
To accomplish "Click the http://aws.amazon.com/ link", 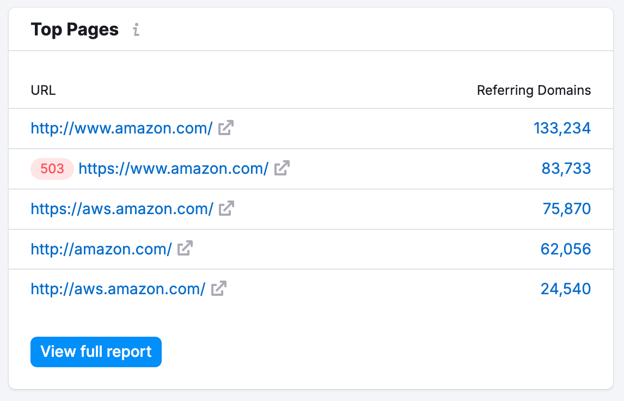I will 118,289.
